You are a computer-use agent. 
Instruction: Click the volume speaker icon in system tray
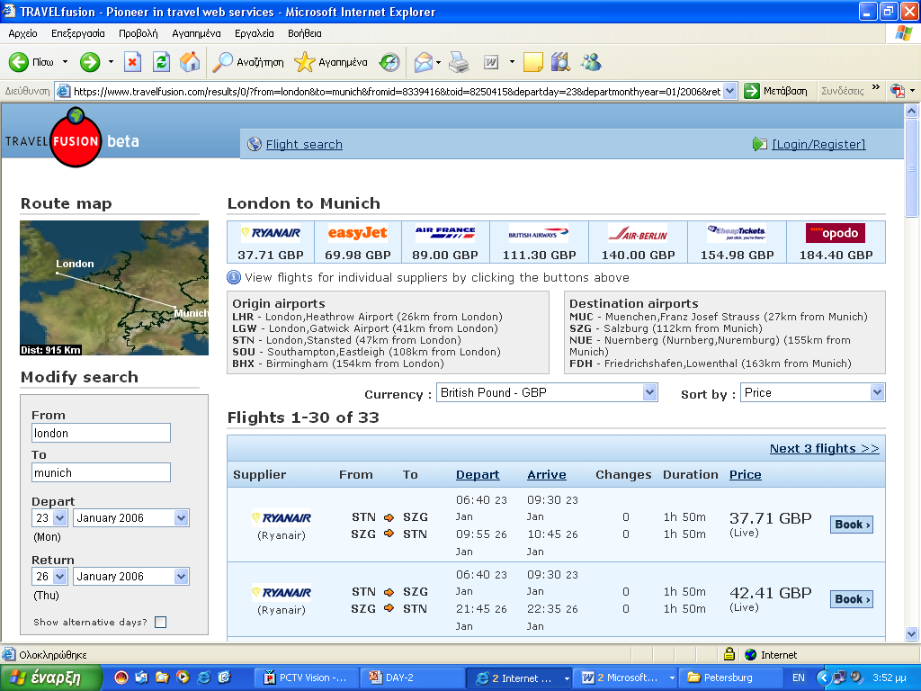point(857,678)
